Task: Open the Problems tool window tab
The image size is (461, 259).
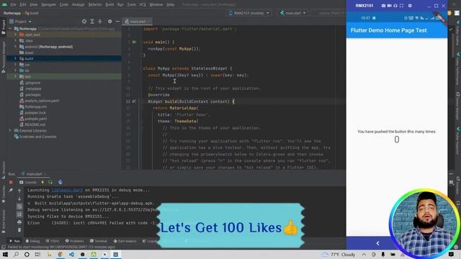Action: tap(74, 241)
